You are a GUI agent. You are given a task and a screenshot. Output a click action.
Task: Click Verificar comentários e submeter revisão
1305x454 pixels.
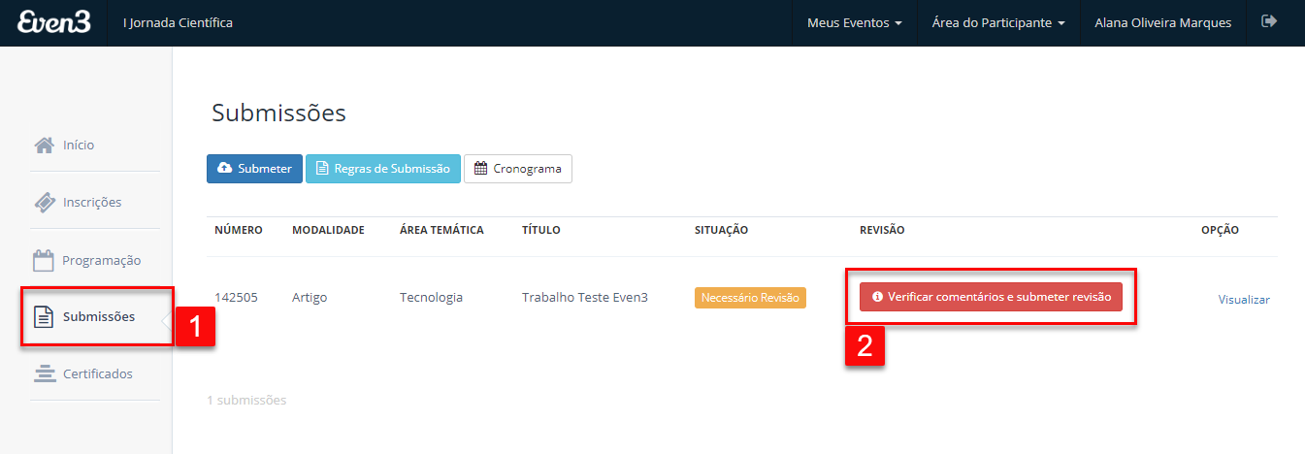pyautogui.click(x=991, y=297)
